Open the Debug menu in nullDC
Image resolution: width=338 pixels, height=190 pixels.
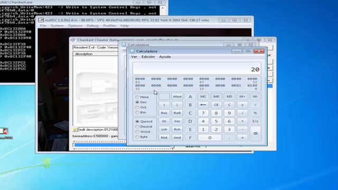tap(92, 26)
